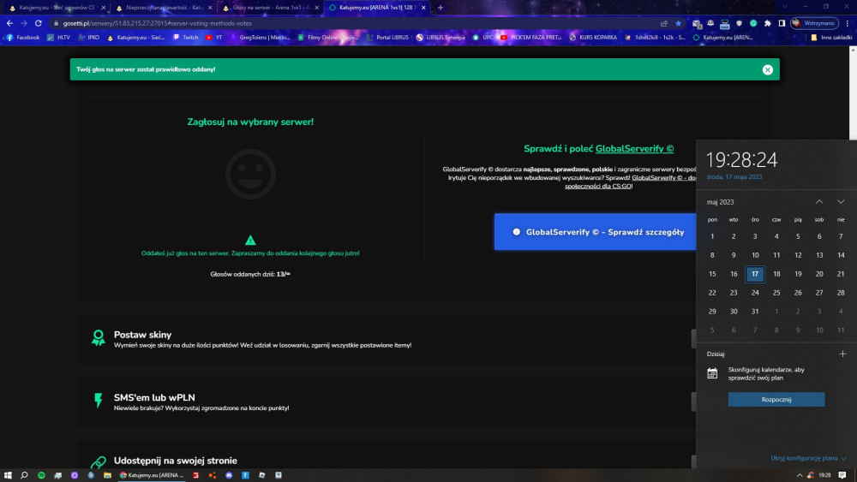This screenshot has height=482, width=857.
Task: Follow the 'GlobalServerify ©' heading link
Action: point(634,148)
